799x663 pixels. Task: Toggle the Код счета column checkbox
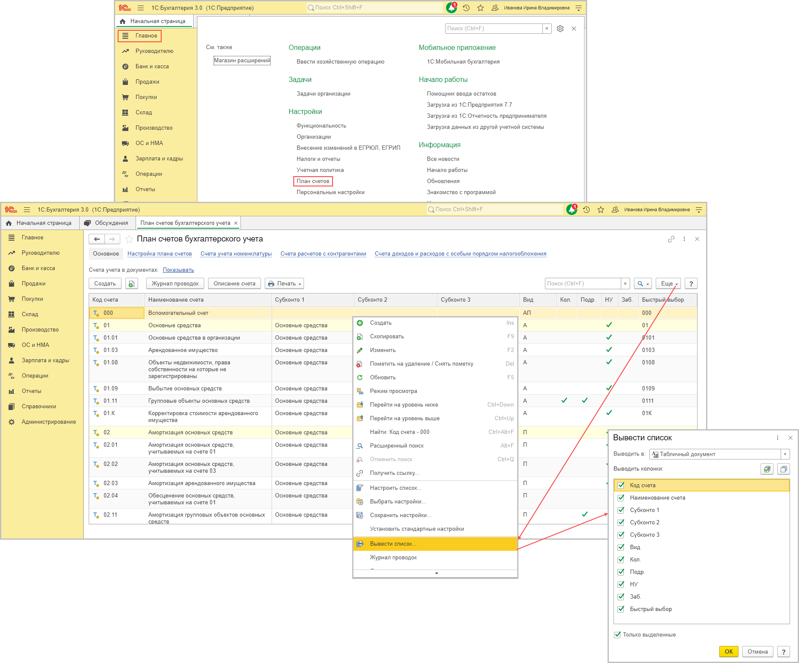(x=621, y=486)
